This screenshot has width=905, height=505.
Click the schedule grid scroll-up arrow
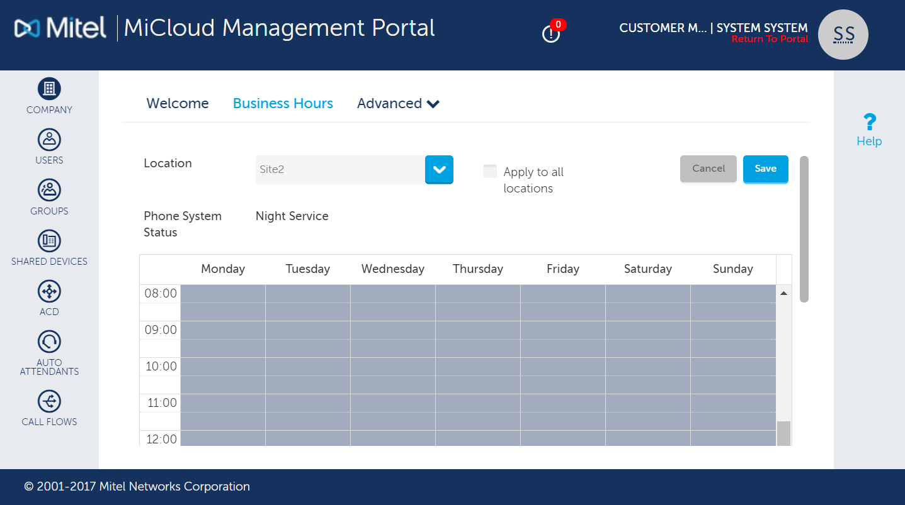[x=783, y=293]
